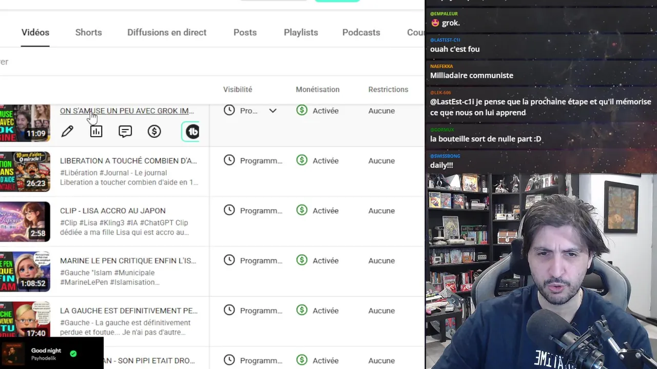The width and height of the screenshot is (657, 369).
Task: Open the Playlists tab
Action: (301, 32)
